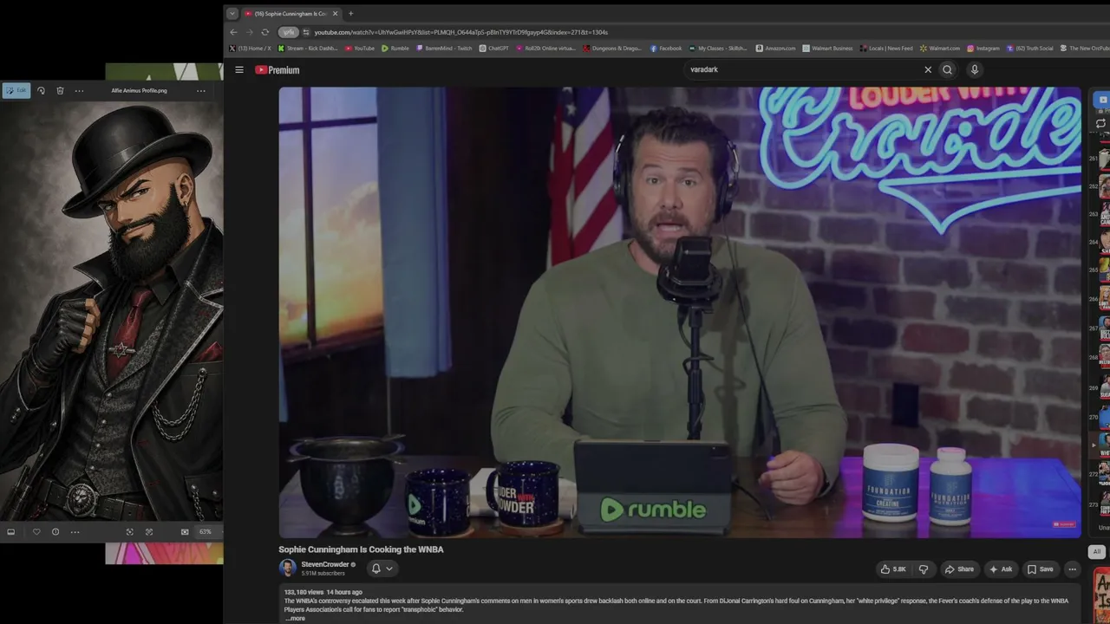Open Photos top toolbar more options

(x=79, y=90)
